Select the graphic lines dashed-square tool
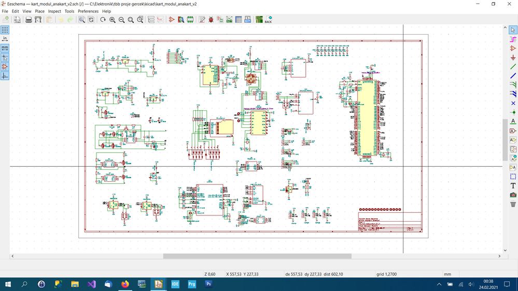The height and width of the screenshot is (291, 518). (x=513, y=177)
